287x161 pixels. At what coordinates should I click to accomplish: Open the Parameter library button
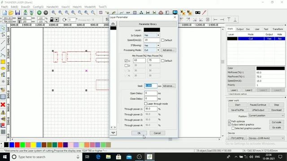[x=148, y=24]
